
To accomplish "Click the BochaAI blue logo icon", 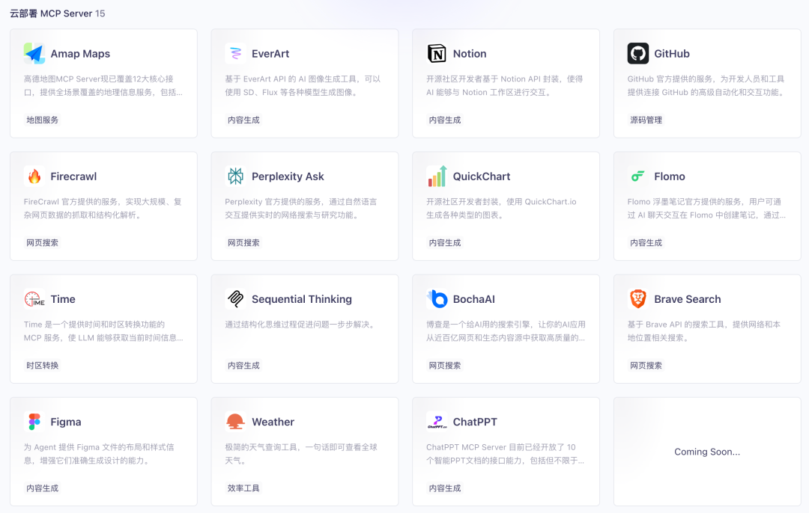I will click(437, 299).
